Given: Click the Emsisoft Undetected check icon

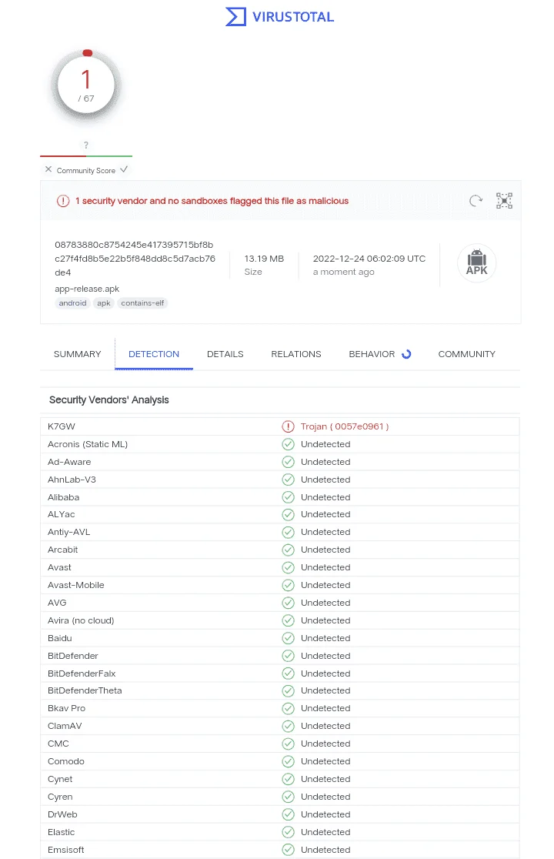Looking at the screenshot, I should tap(288, 850).
